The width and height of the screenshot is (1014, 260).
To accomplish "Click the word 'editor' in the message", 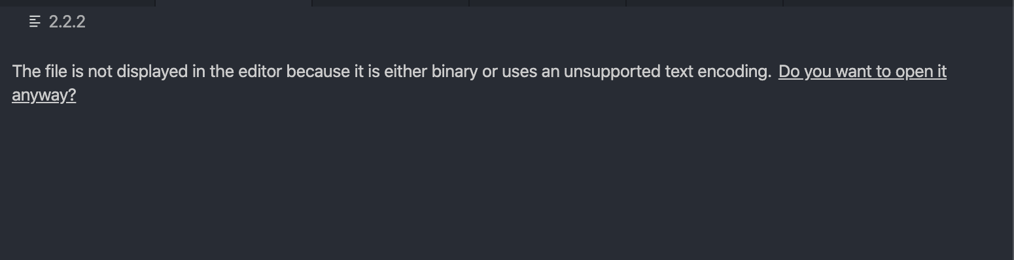I will [x=260, y=72].
